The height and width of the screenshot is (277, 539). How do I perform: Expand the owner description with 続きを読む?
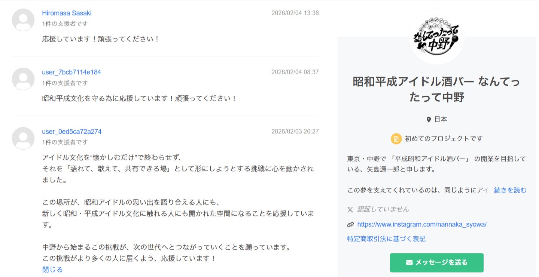click(510, 190)
